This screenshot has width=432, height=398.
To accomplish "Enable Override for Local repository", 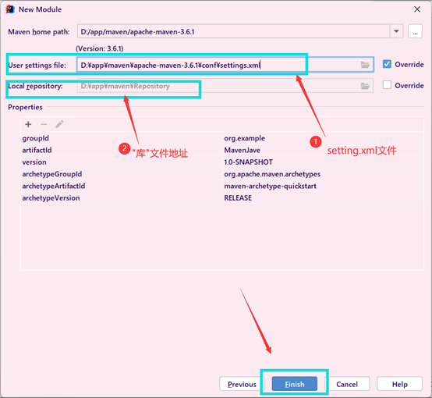I will [387, 85].
